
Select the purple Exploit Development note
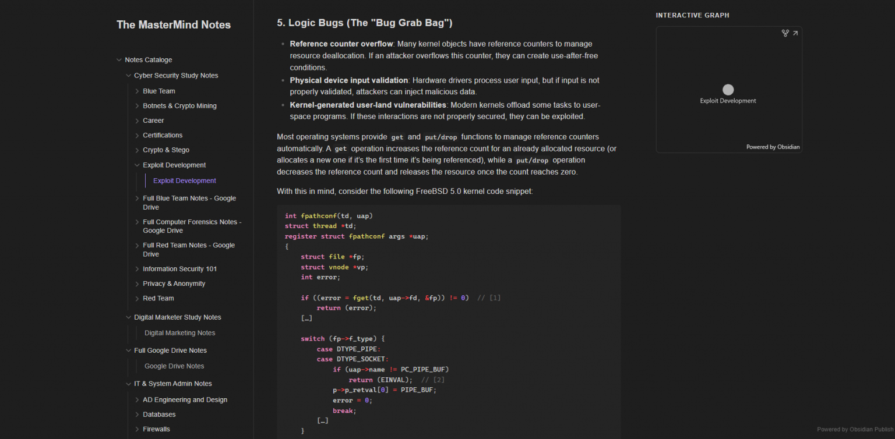point(184,180)
